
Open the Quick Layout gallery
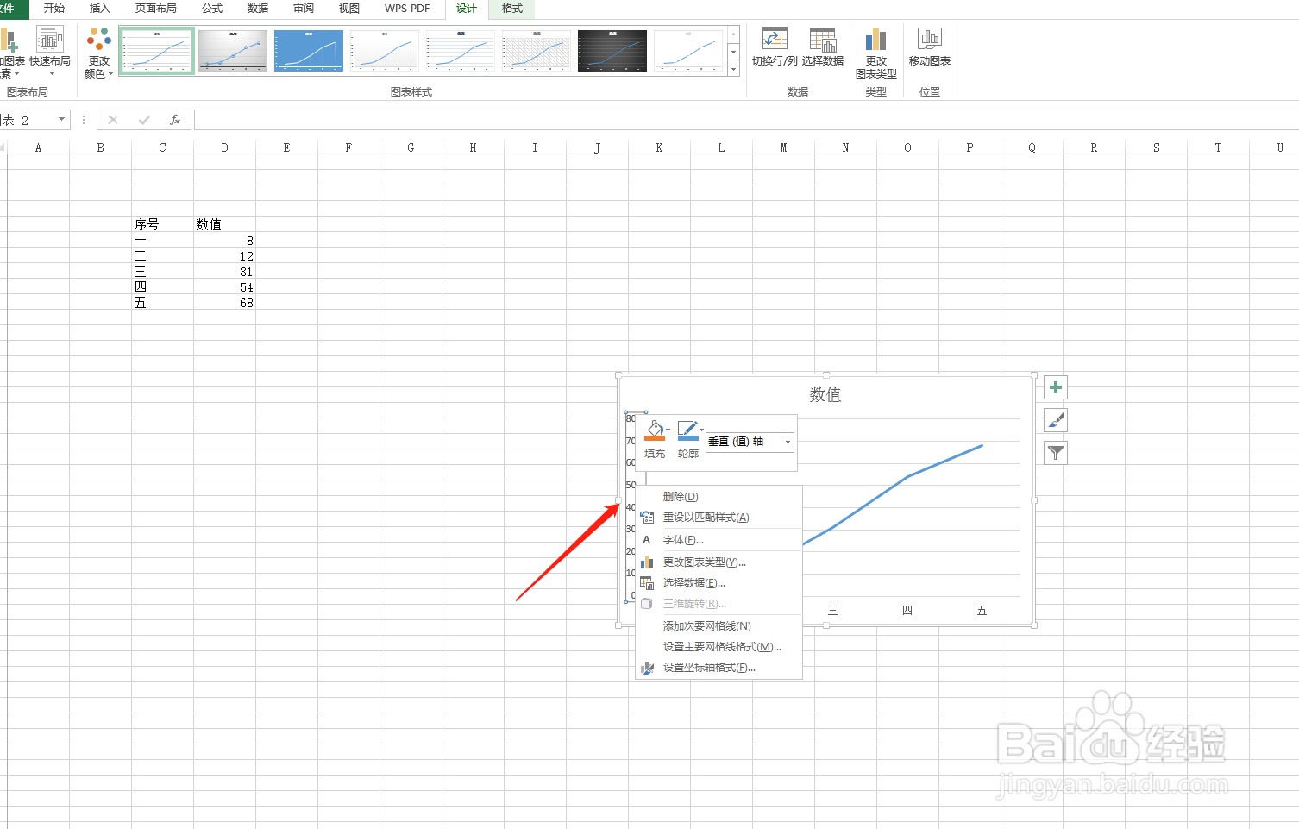(50, 51)
